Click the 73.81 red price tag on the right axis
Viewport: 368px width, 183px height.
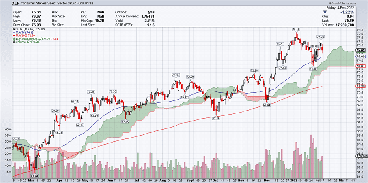[361, 66]
